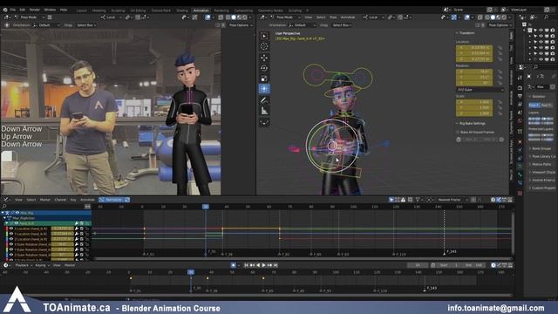Image resolution: width=558 pixels, height=314 pixels.
Task: Hide Z Location hand_ik.R curve
Action: pos(11,239)
